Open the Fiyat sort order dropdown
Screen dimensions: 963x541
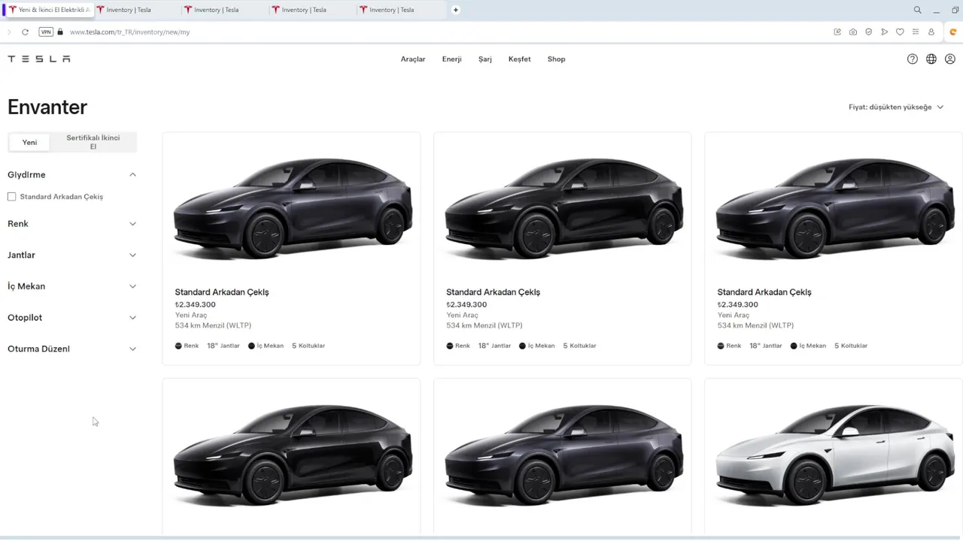pos(895,107)
